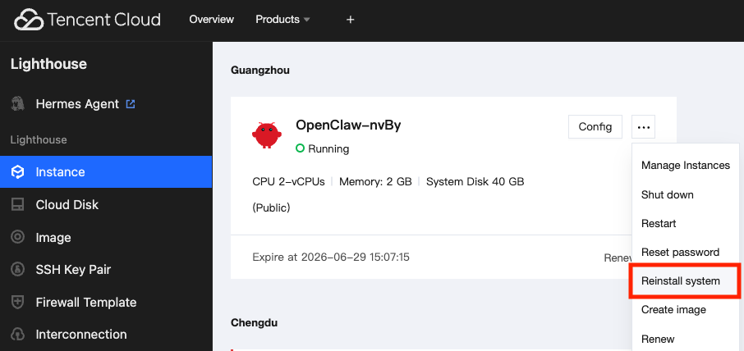Open Firewall Template in the sidebar
Image resolution: width=744 pixels, height=351 pixels.
86,303
